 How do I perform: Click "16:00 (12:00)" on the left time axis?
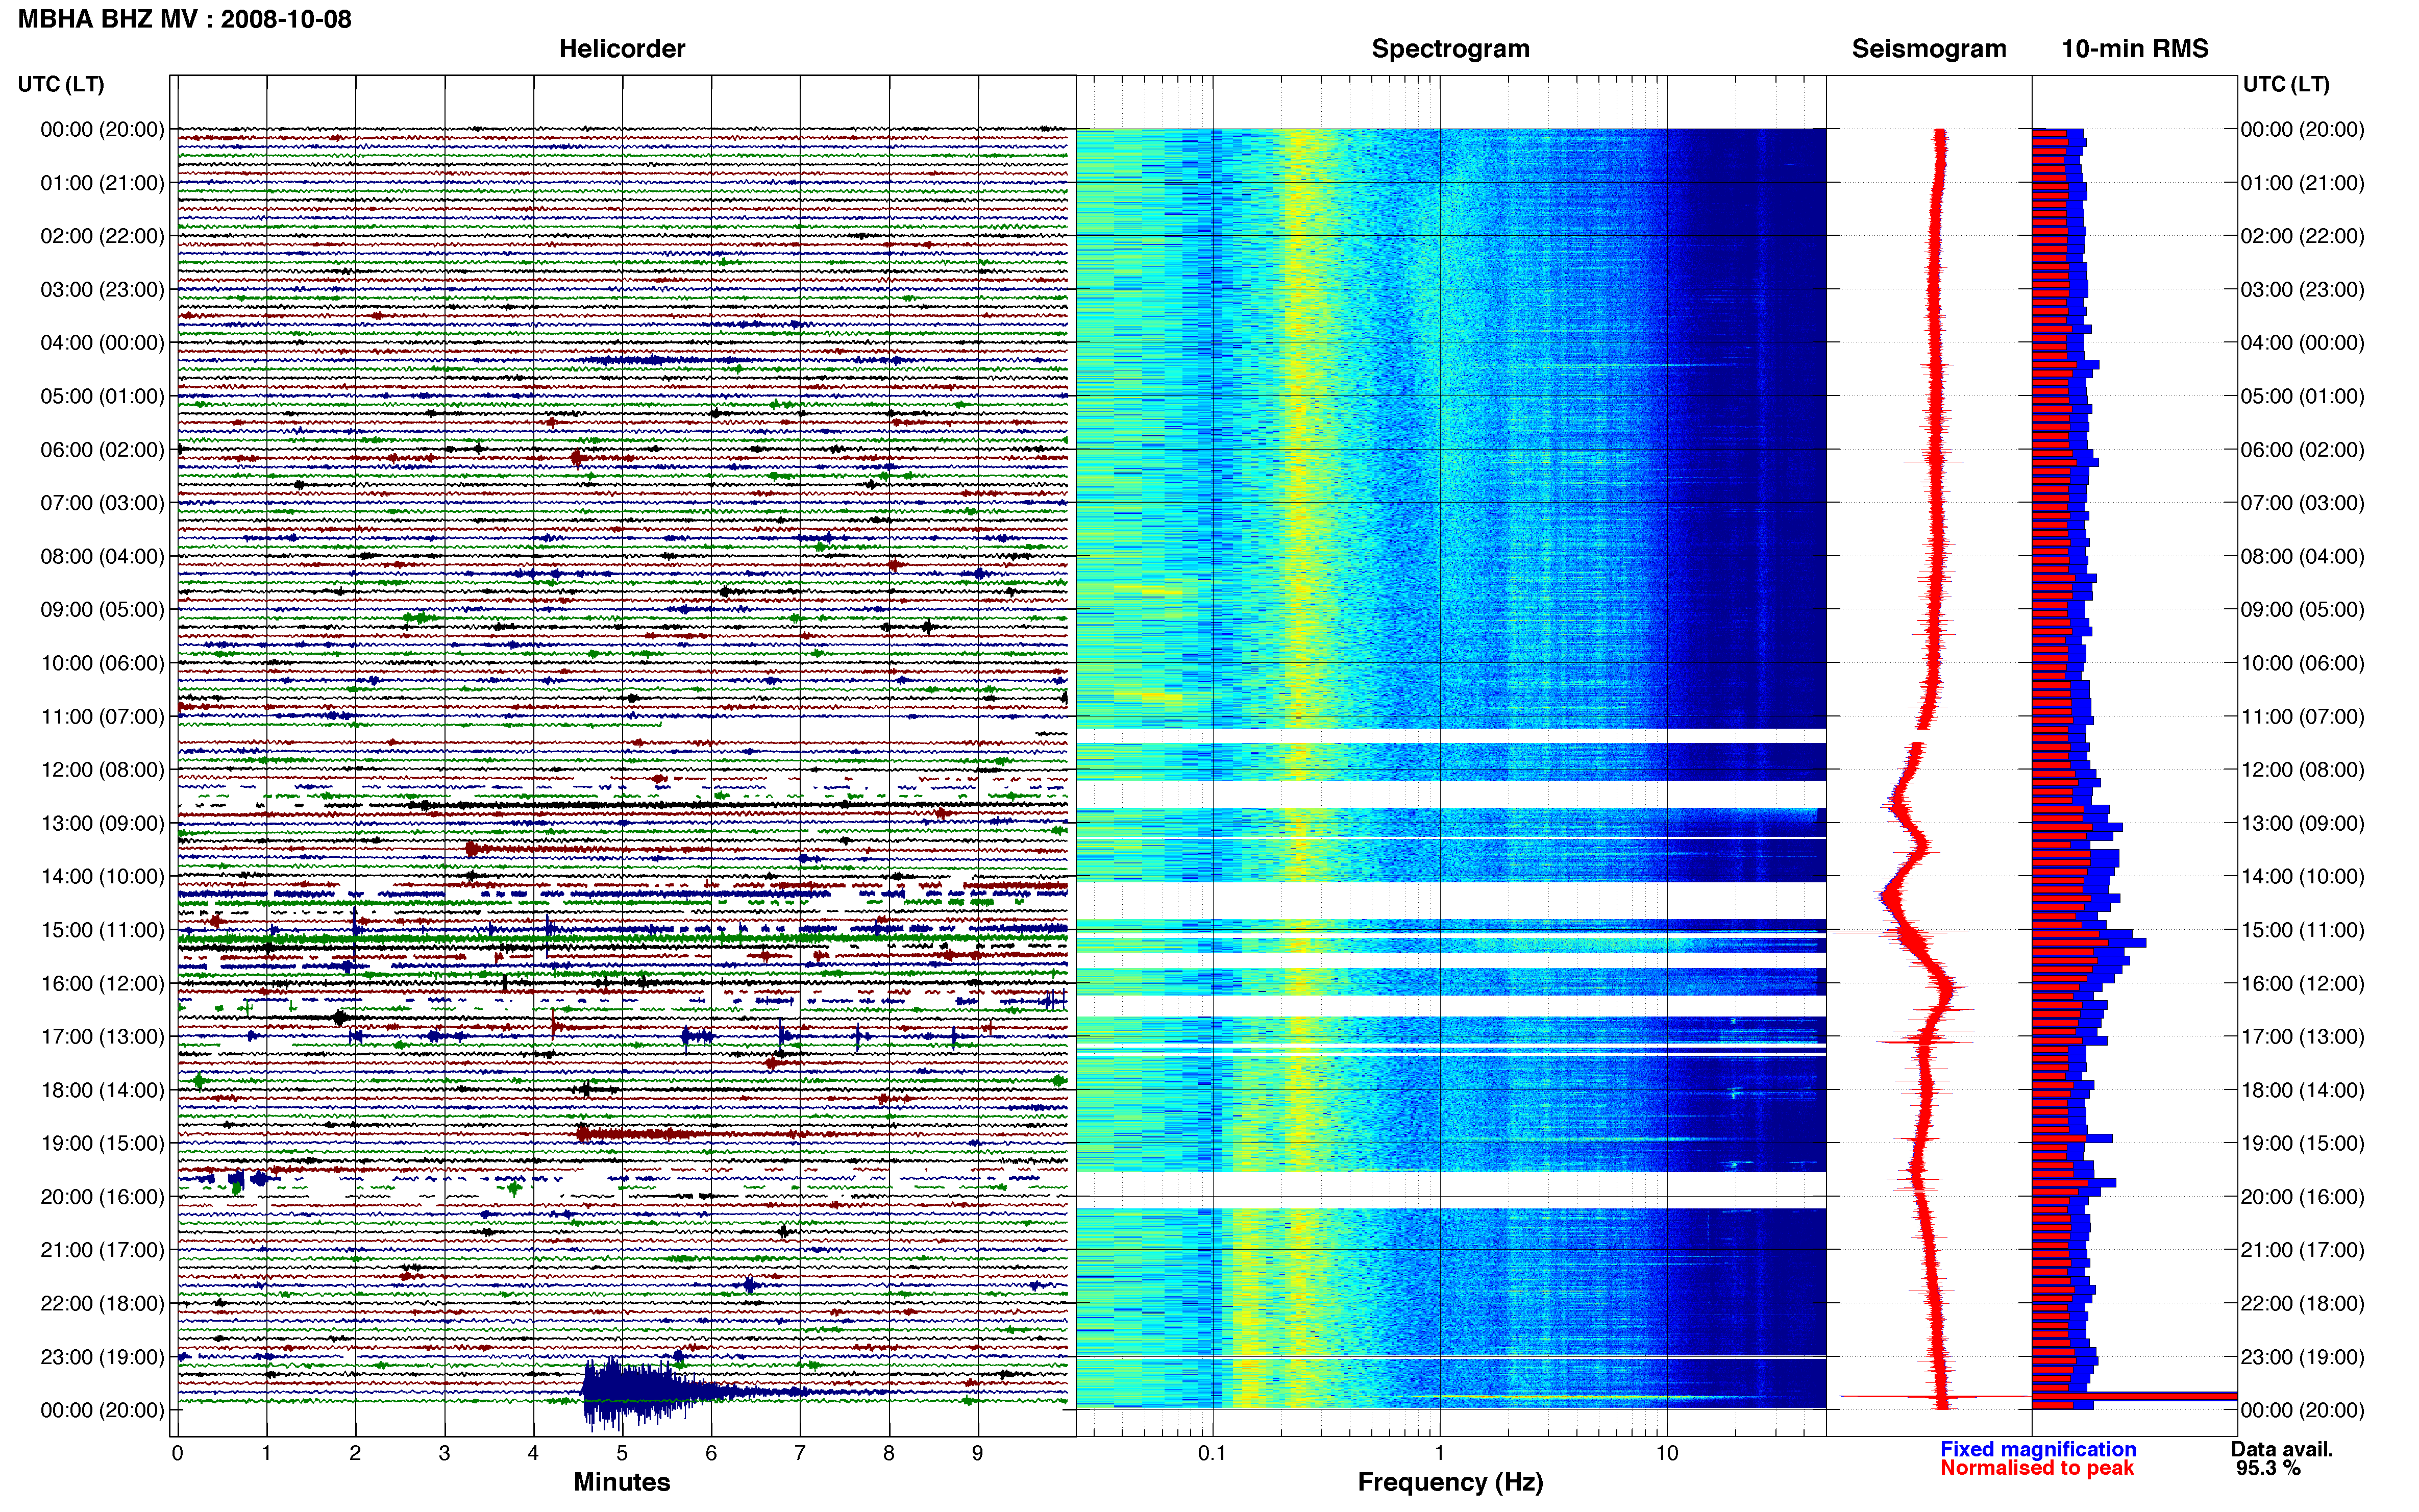coord(102,983)
